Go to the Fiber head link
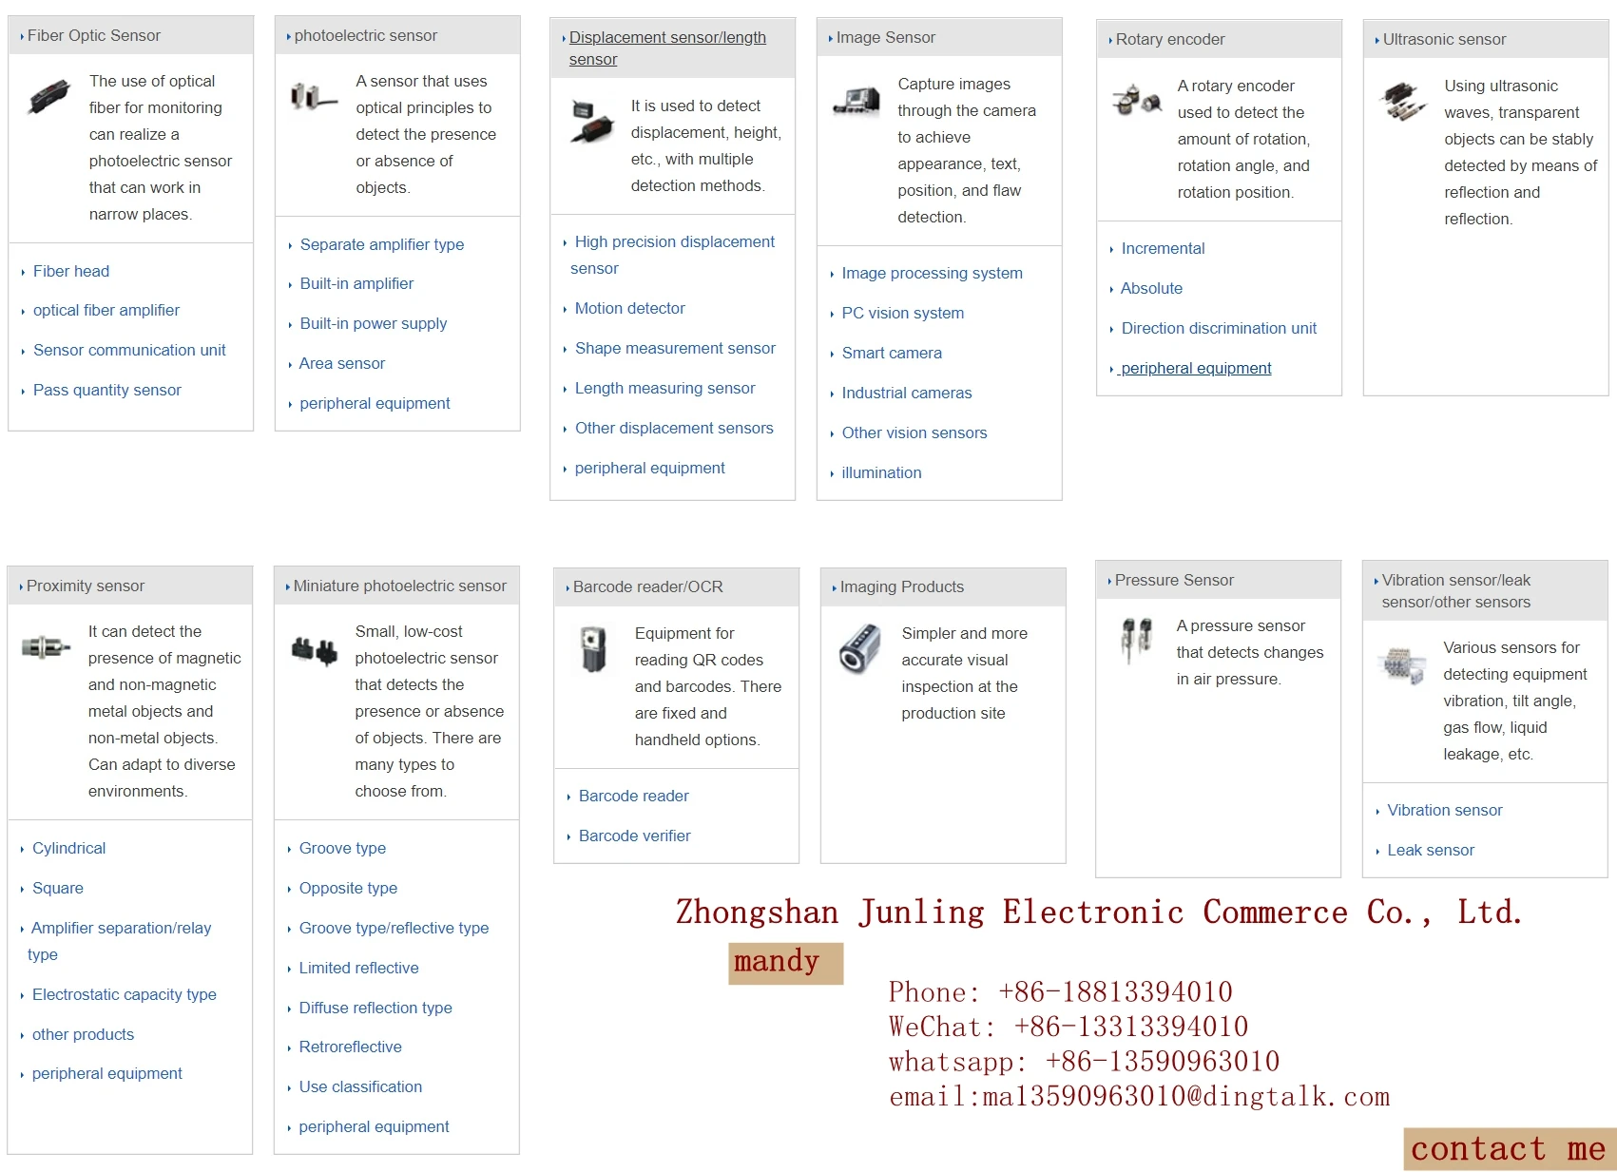 pyautogui.click(x=71, y=271)
